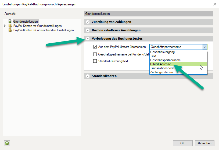Expand PayPal-Konten mit Grundeinstellungen tree node

[5, 26]
